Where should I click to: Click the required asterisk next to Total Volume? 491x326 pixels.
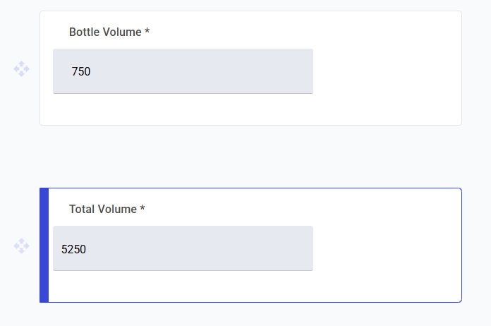click(143, 209)
